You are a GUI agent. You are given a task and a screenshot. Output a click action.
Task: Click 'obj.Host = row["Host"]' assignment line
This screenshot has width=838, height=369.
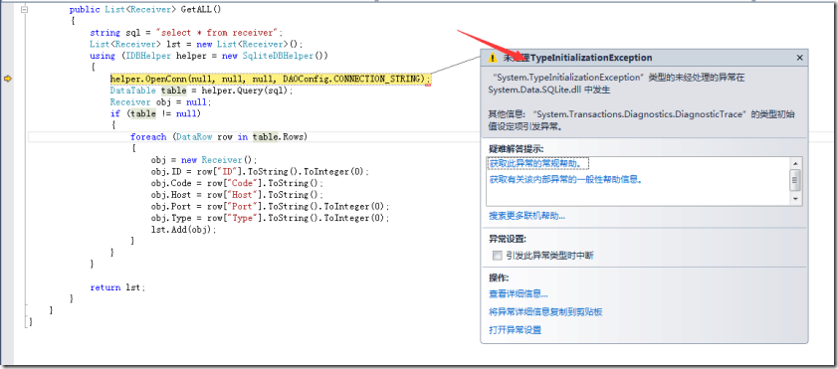point(237,195)
